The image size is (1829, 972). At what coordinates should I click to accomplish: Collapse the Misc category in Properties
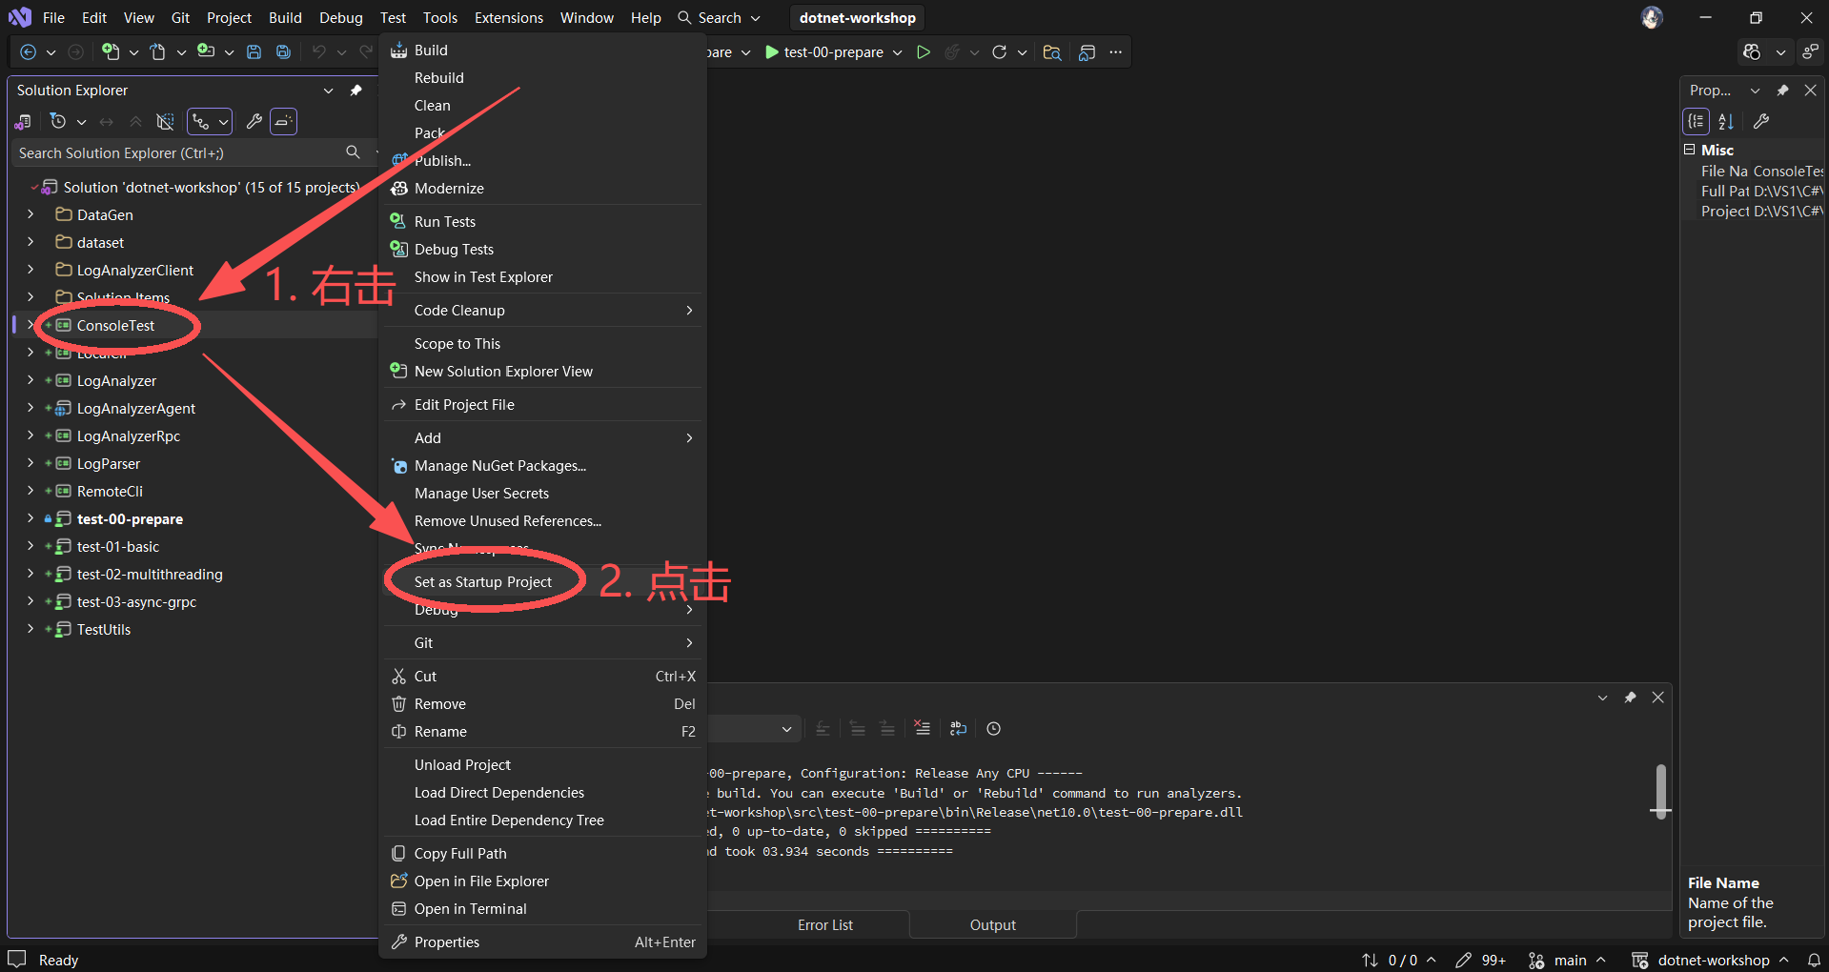(1689, 150)
